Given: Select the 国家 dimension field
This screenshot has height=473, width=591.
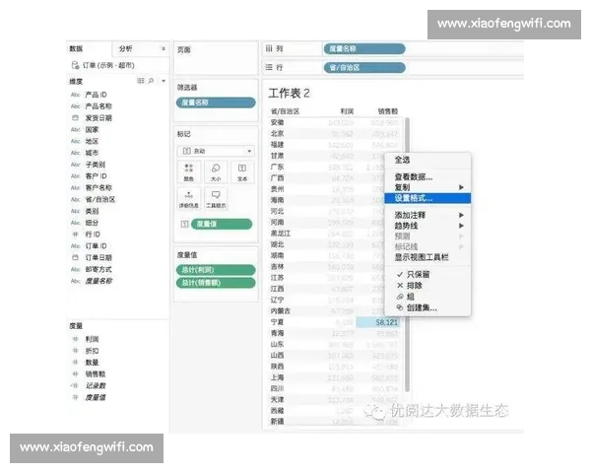Looking at the screenshot, I should (x=92, y=130).
